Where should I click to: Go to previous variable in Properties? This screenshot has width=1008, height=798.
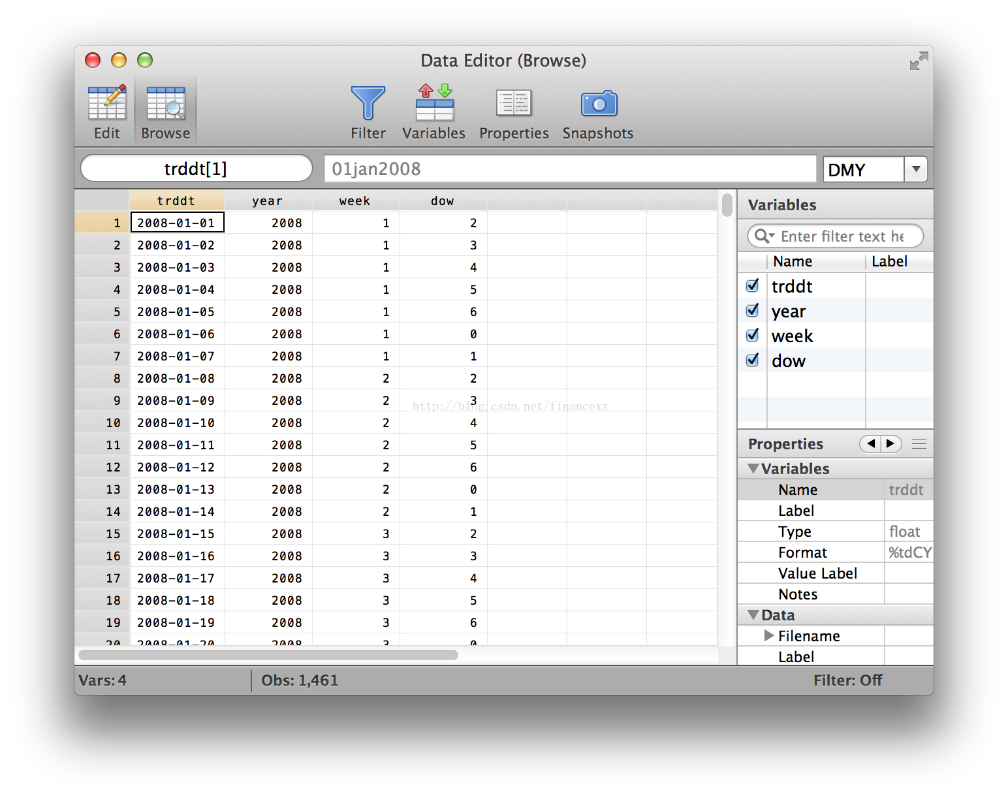(x=870, y=444)
